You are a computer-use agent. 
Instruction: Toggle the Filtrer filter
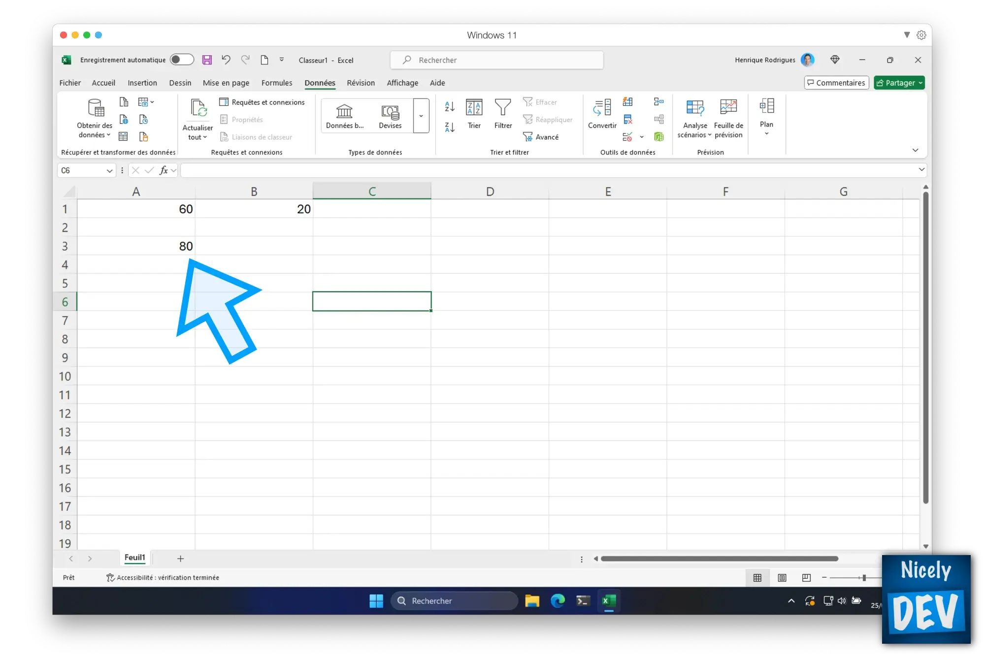coord(503,114)
